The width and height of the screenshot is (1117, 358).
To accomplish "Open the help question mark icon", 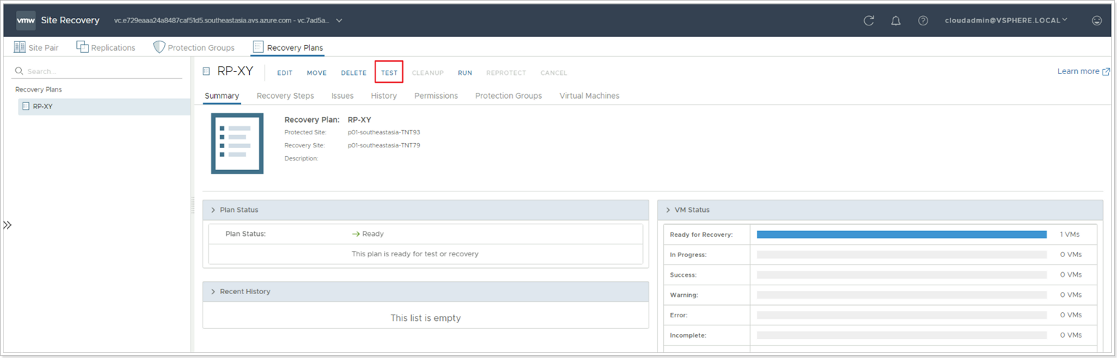I will coord(923,20).
